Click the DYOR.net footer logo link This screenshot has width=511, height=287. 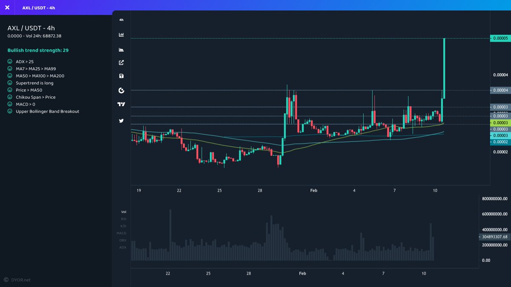[x=17, y=280]
